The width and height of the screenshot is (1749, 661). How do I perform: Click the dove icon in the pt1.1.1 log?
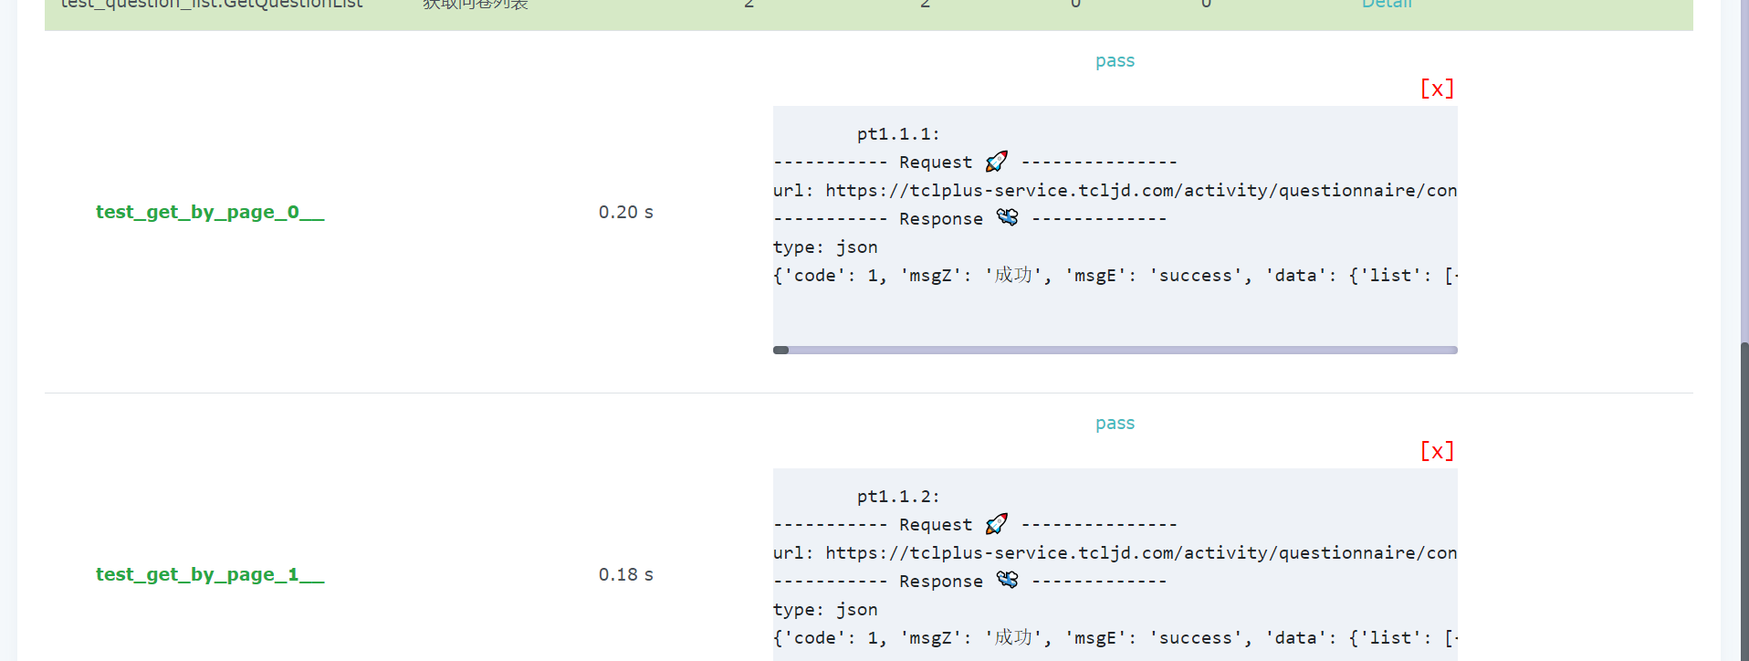[x=1007, y=217]
